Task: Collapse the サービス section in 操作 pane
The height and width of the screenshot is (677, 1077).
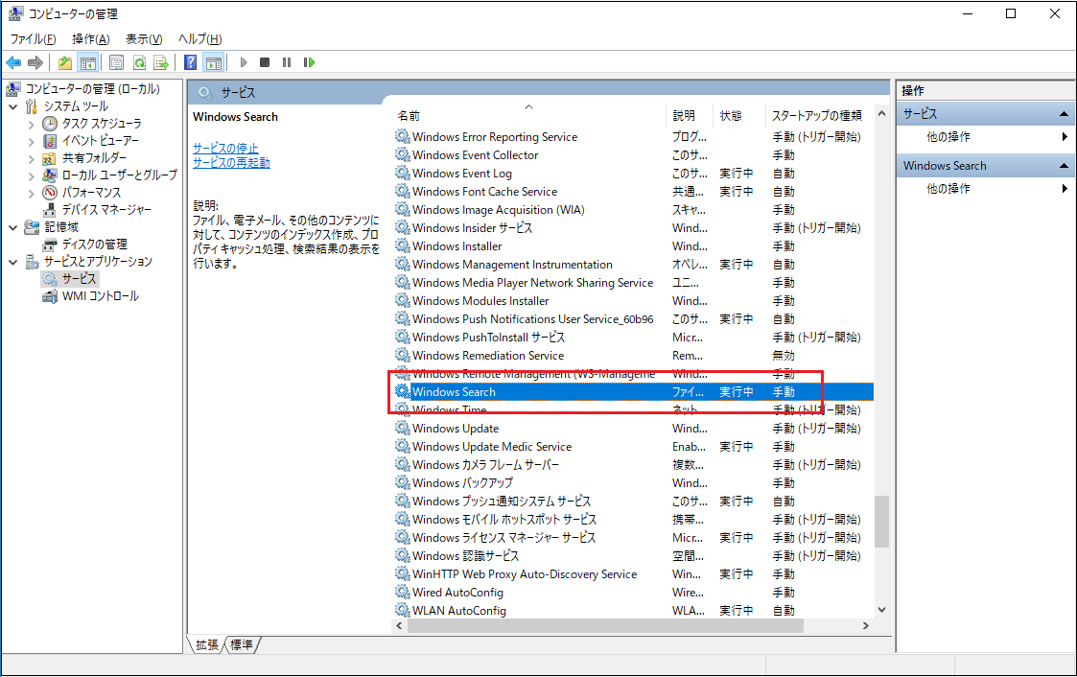Action: click(1064, 114)
